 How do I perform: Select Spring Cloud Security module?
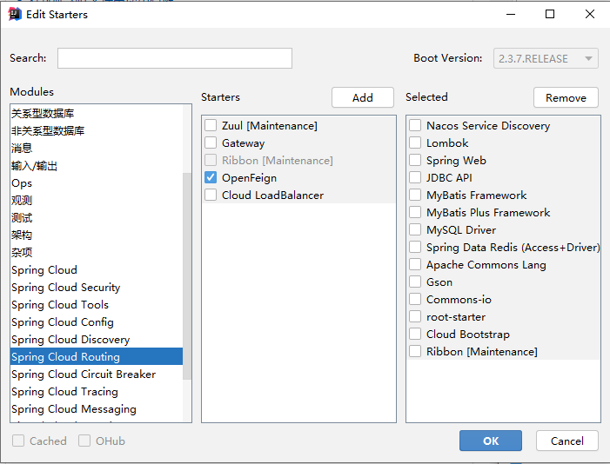click(96, 288)
